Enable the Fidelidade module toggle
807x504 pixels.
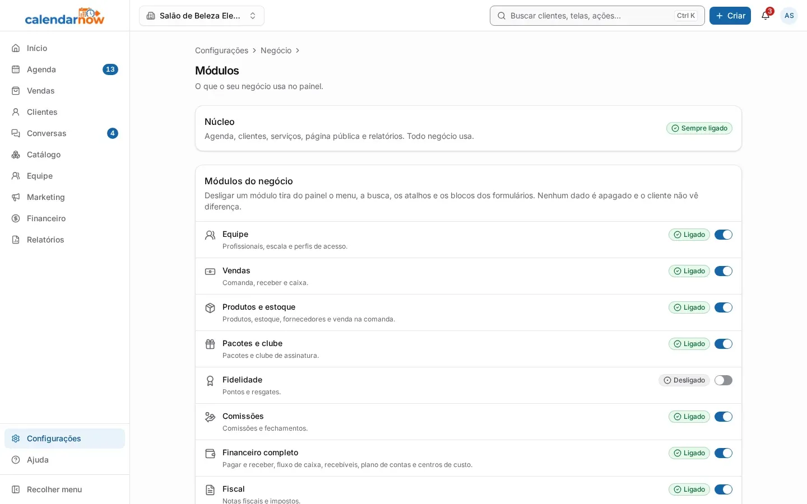coord(723,380)
